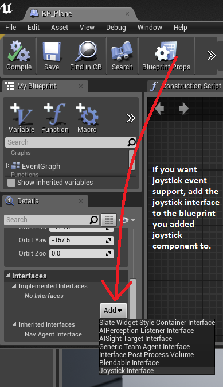This screenshot has width=223, height=387.
Task: Click the Details panel scrollbar thumb
Action: pos(133,299)
